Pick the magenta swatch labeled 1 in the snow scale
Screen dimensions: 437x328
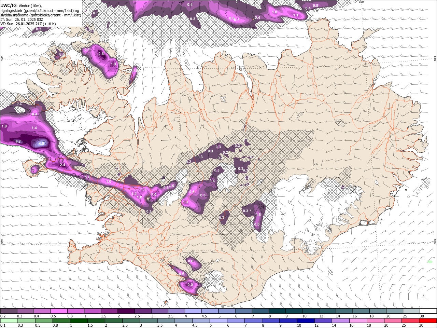click(93, 311)
